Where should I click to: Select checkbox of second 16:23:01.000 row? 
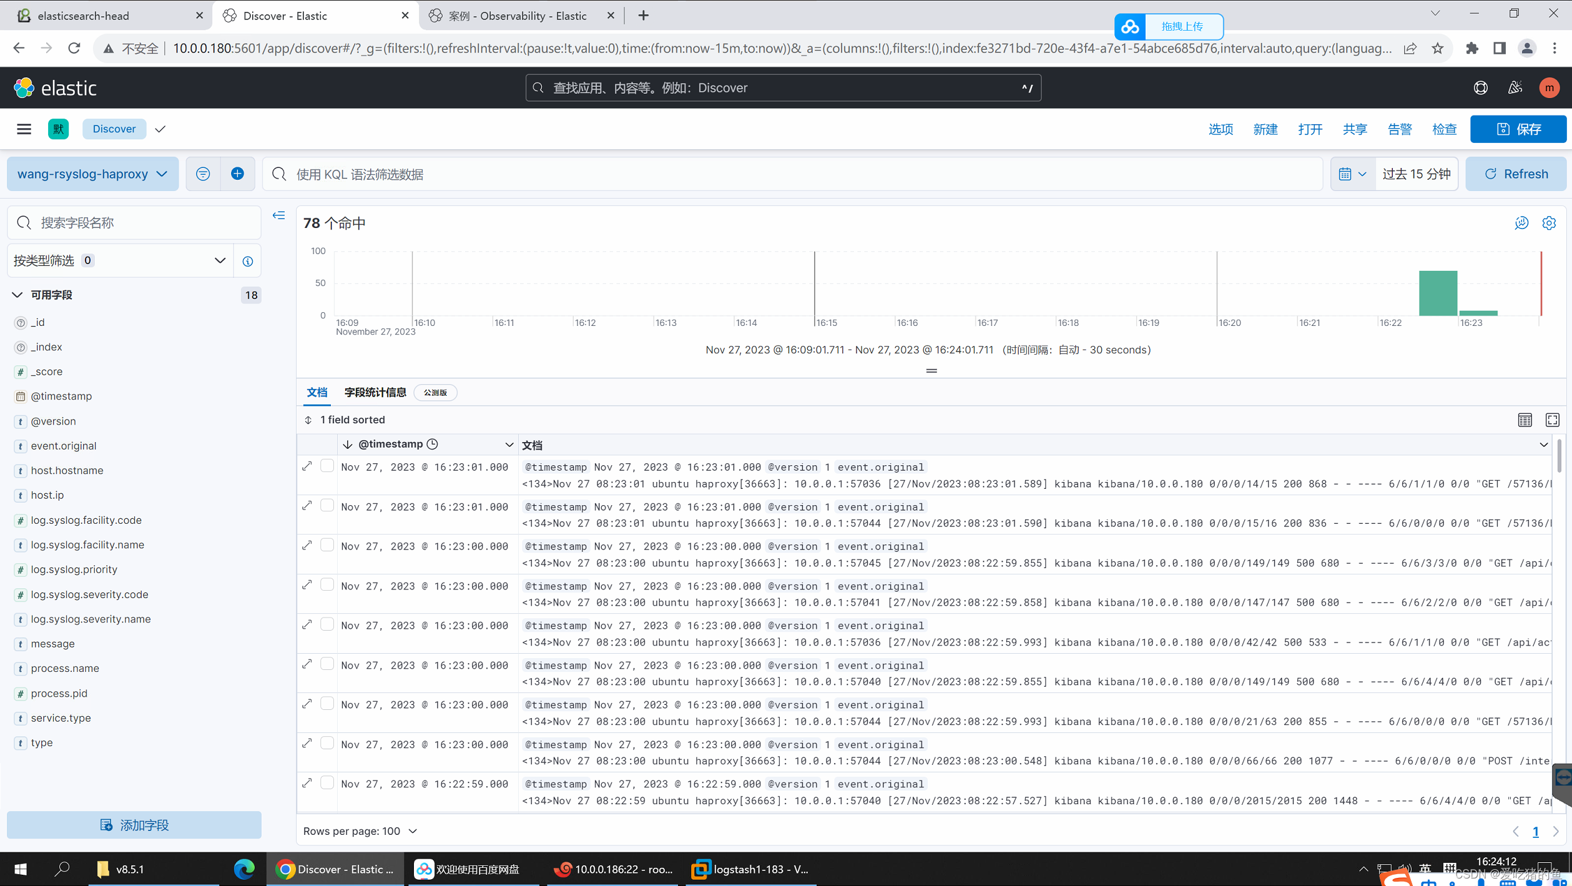tap(327, 506)
